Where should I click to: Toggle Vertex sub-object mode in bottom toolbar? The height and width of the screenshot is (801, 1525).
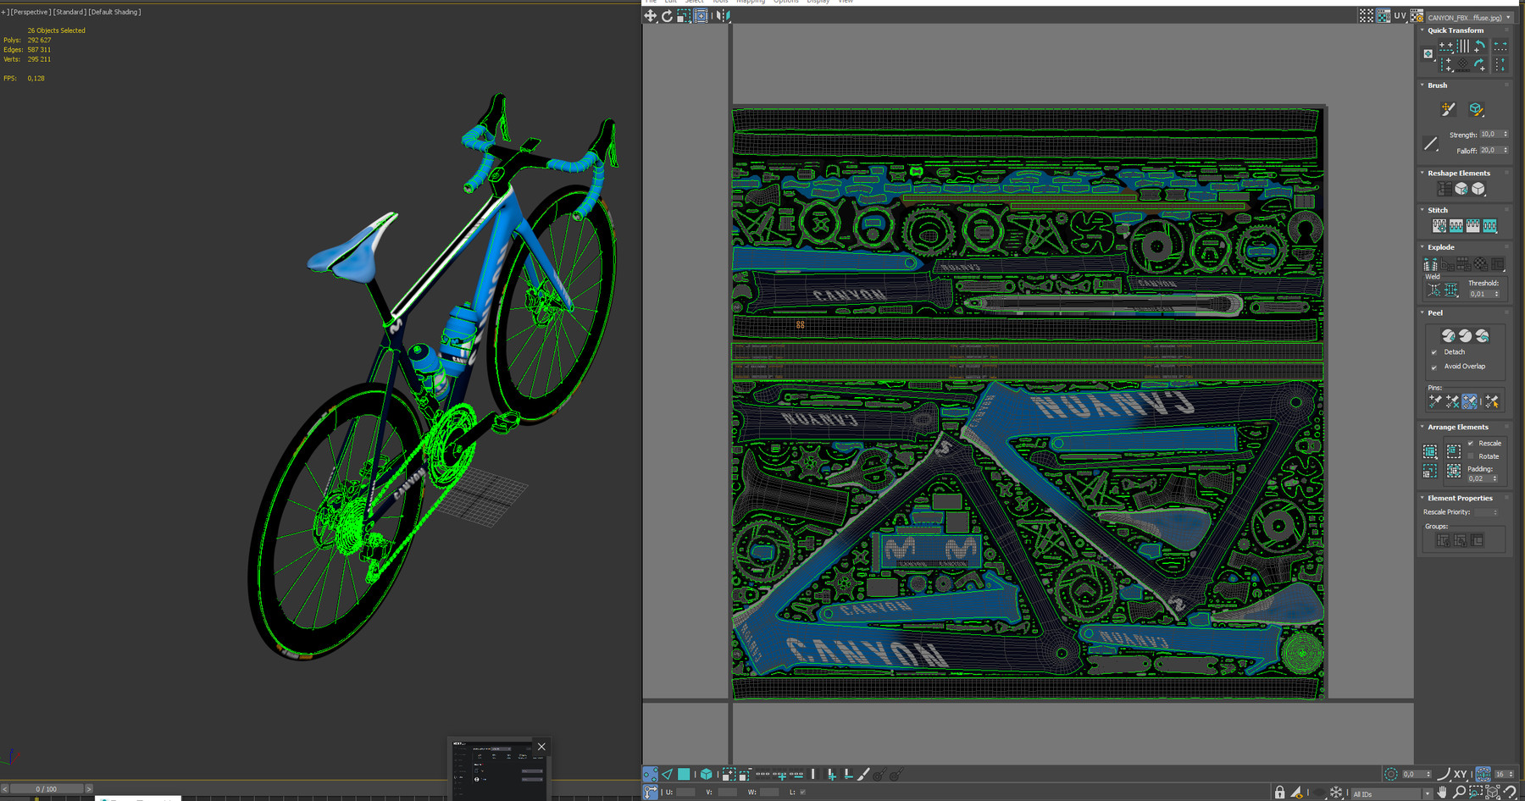pos(651,774)
